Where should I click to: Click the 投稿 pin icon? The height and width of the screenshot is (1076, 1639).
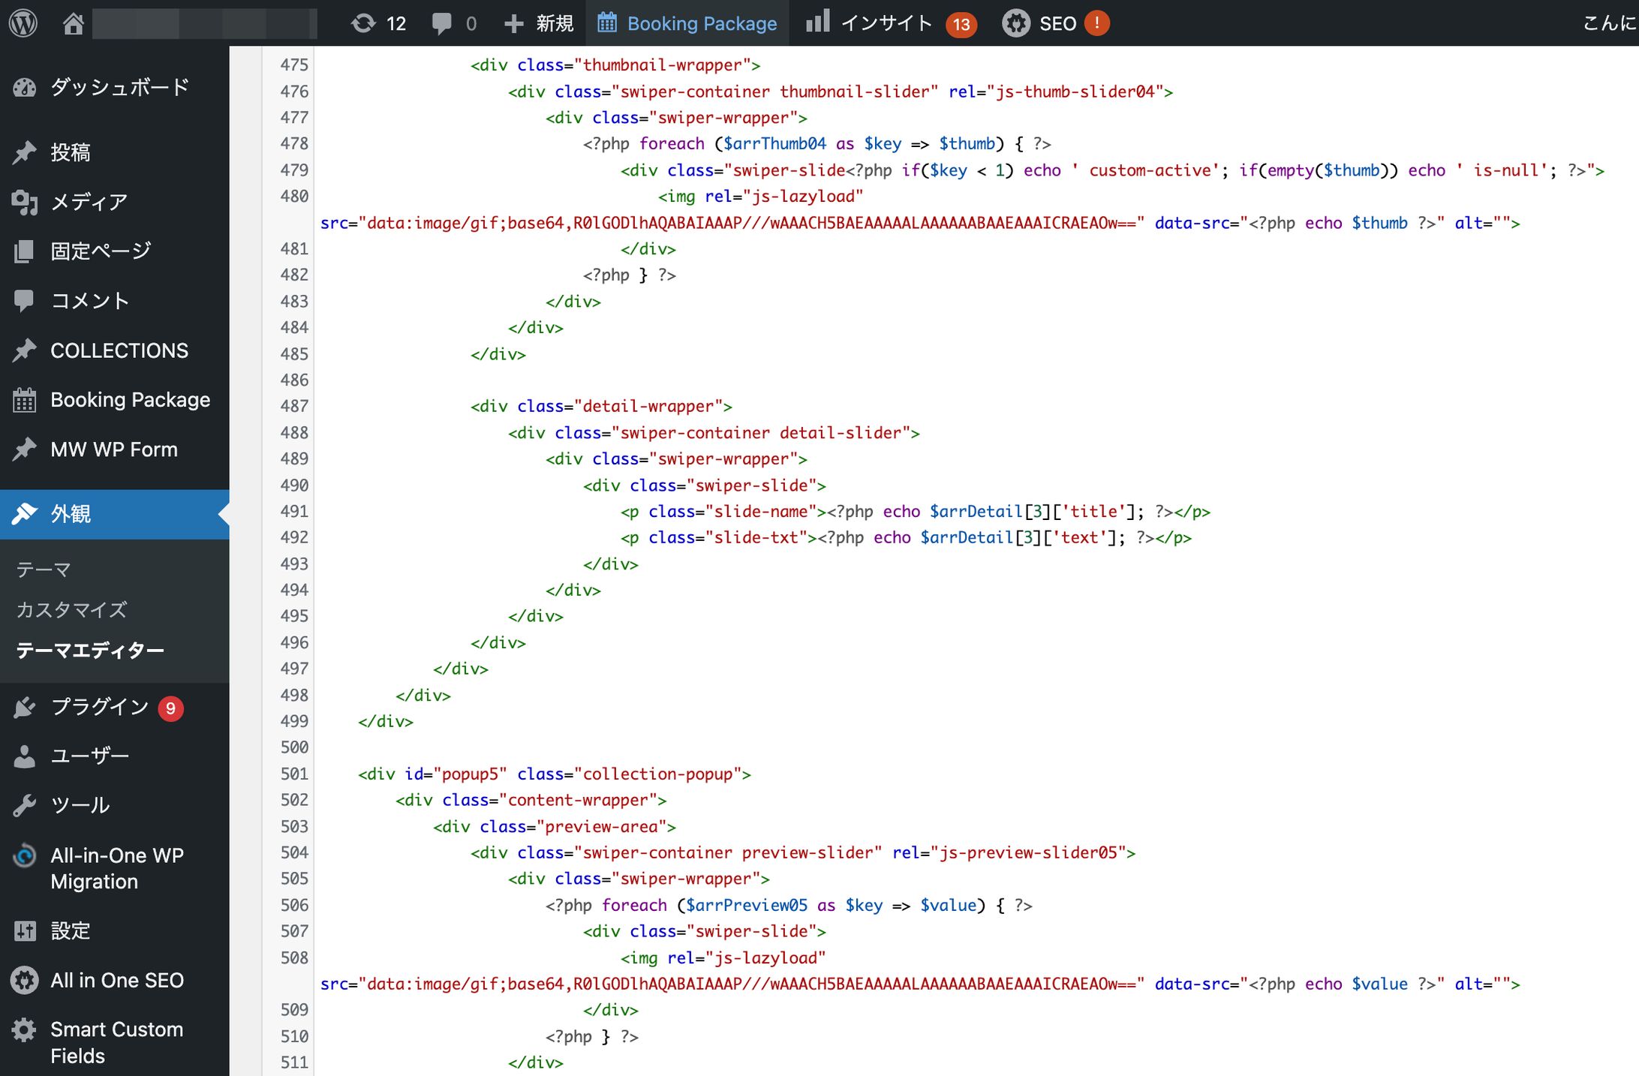tap(25, 152)
